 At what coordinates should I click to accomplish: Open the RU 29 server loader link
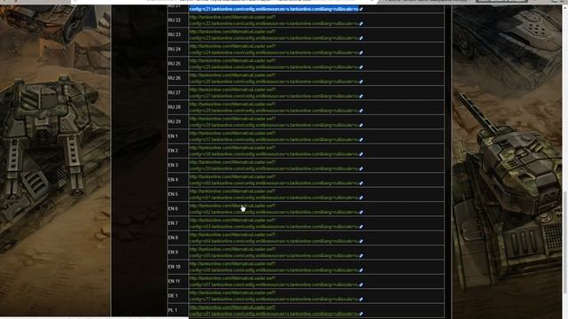pos(273,121)
